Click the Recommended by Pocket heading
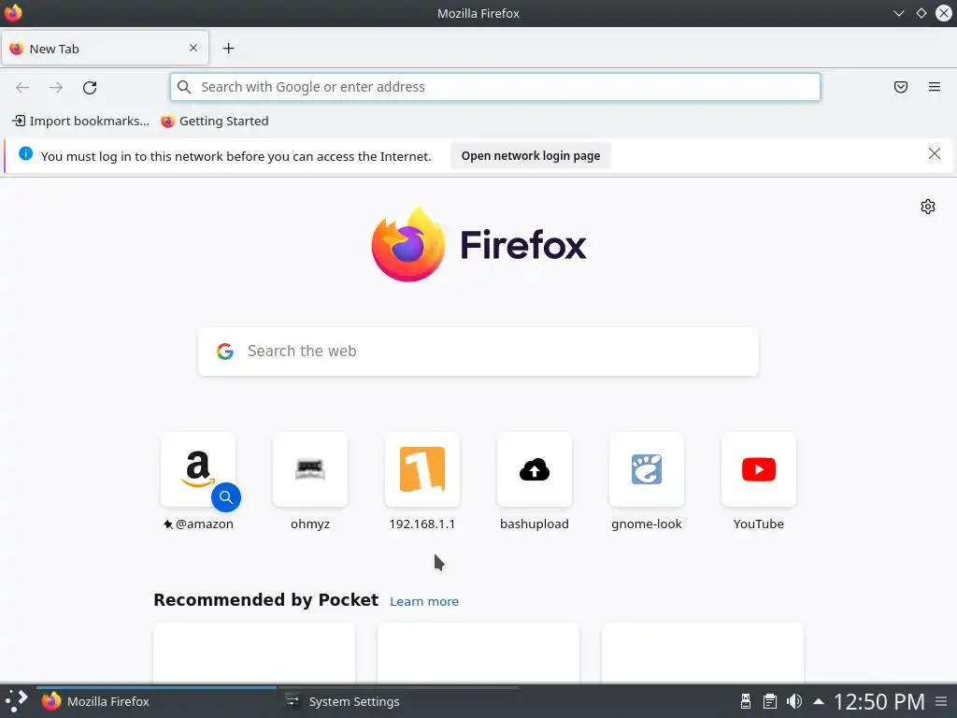The height and width of the screenshot is (718, 957). [x=266, y=600]
